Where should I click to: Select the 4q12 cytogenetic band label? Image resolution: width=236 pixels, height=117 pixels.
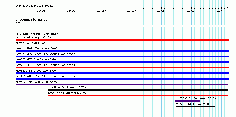(19, 23)
